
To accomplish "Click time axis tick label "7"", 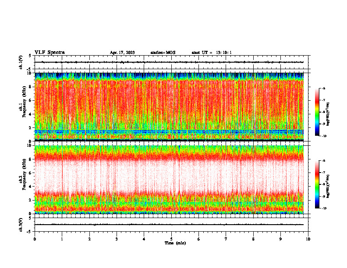I will click(226, 239).
